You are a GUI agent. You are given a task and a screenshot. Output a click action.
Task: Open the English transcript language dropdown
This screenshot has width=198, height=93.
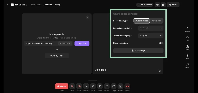tap(151, 36)
